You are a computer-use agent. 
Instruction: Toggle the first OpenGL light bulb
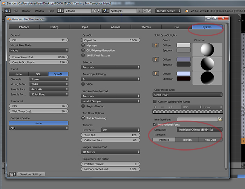coord(156,45)
